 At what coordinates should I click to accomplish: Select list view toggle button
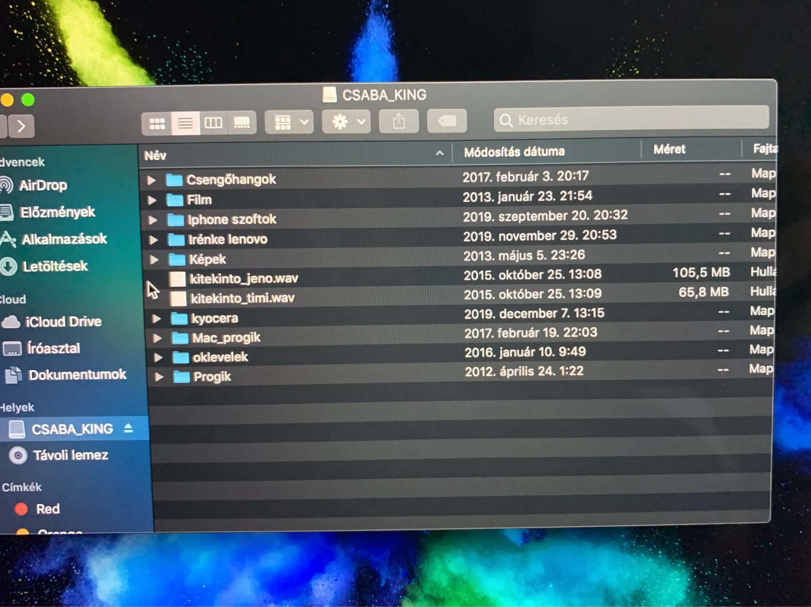point(185,123)
